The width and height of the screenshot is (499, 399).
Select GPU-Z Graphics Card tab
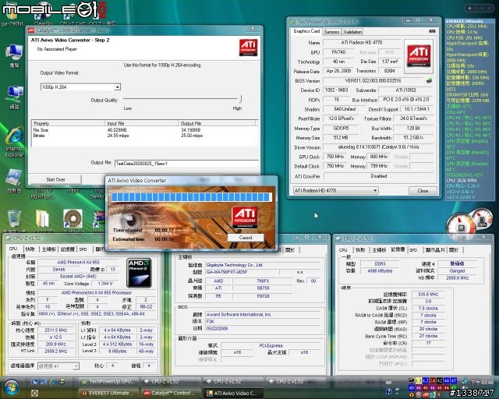[306, 31]
